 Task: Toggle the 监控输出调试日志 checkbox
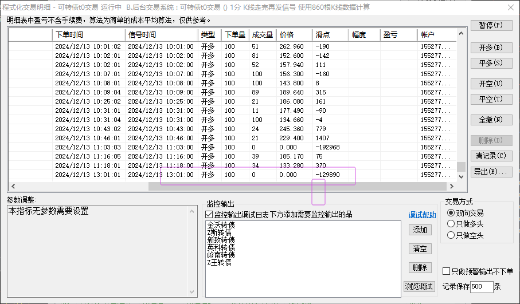click(209, 215)
